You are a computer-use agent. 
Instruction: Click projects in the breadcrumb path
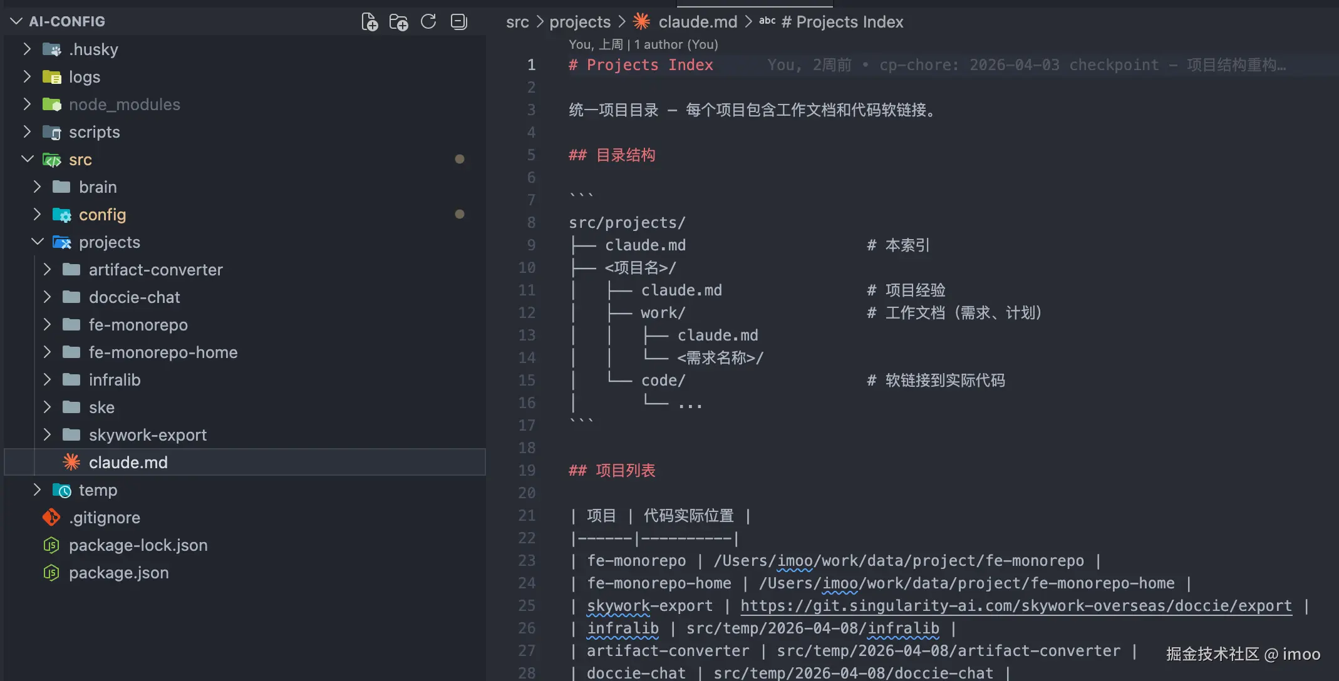pyautogui.click(x=579, y=22)
